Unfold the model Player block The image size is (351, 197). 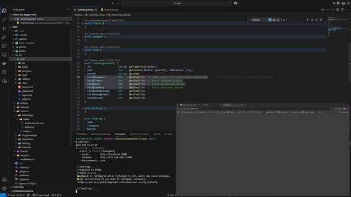[x=82, y=23]
